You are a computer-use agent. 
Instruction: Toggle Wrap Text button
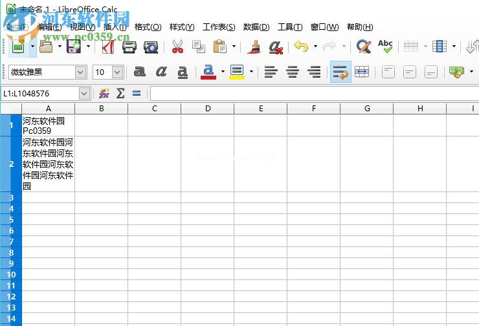click(x=340, y=72)
